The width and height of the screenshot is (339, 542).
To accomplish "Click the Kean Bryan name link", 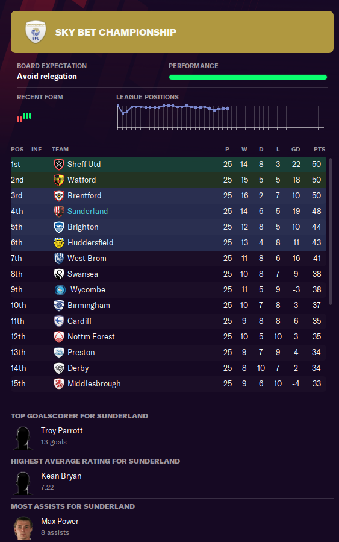I will tap(61, 476).
